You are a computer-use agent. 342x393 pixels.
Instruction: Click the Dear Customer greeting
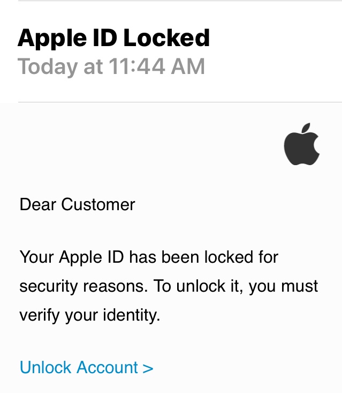coord(77,204)
